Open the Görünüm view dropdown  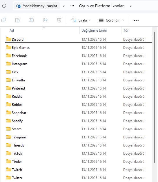[x=111, y=20]
